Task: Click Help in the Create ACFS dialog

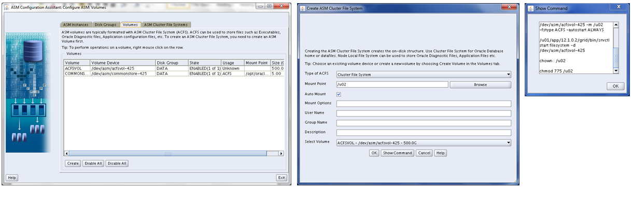Action: (440, 153)
